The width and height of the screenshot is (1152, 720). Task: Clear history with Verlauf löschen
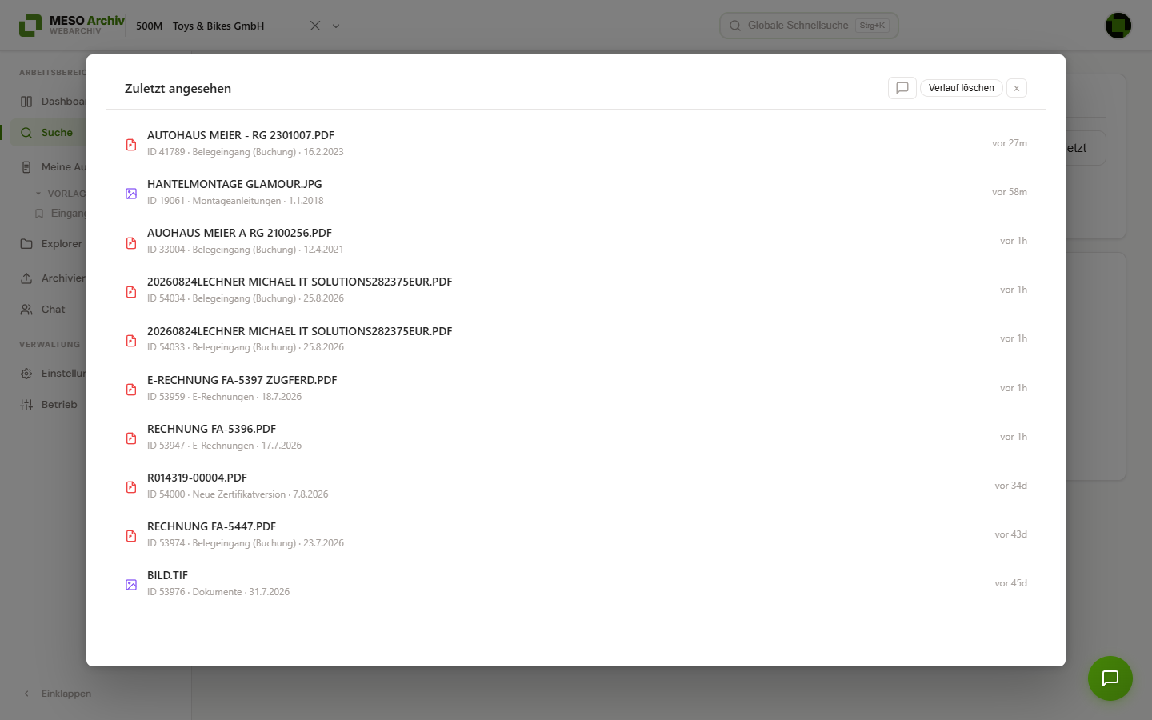[x=961, y=88]
